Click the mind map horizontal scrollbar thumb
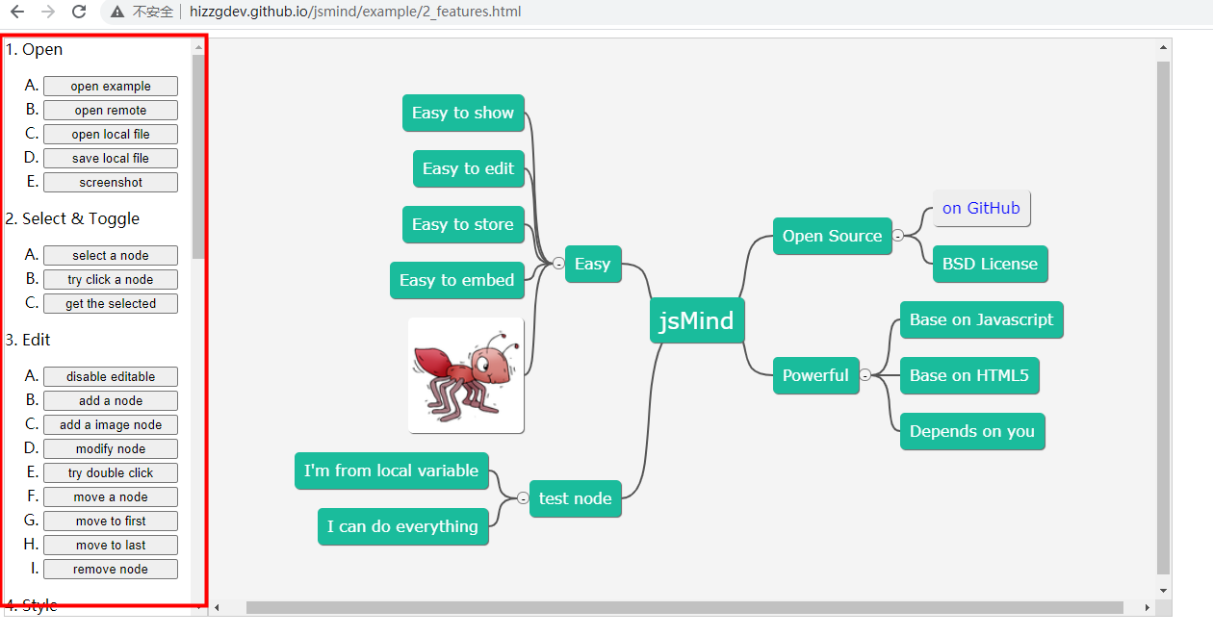This screenshot has height=636, width=1213. pos(684,607)
